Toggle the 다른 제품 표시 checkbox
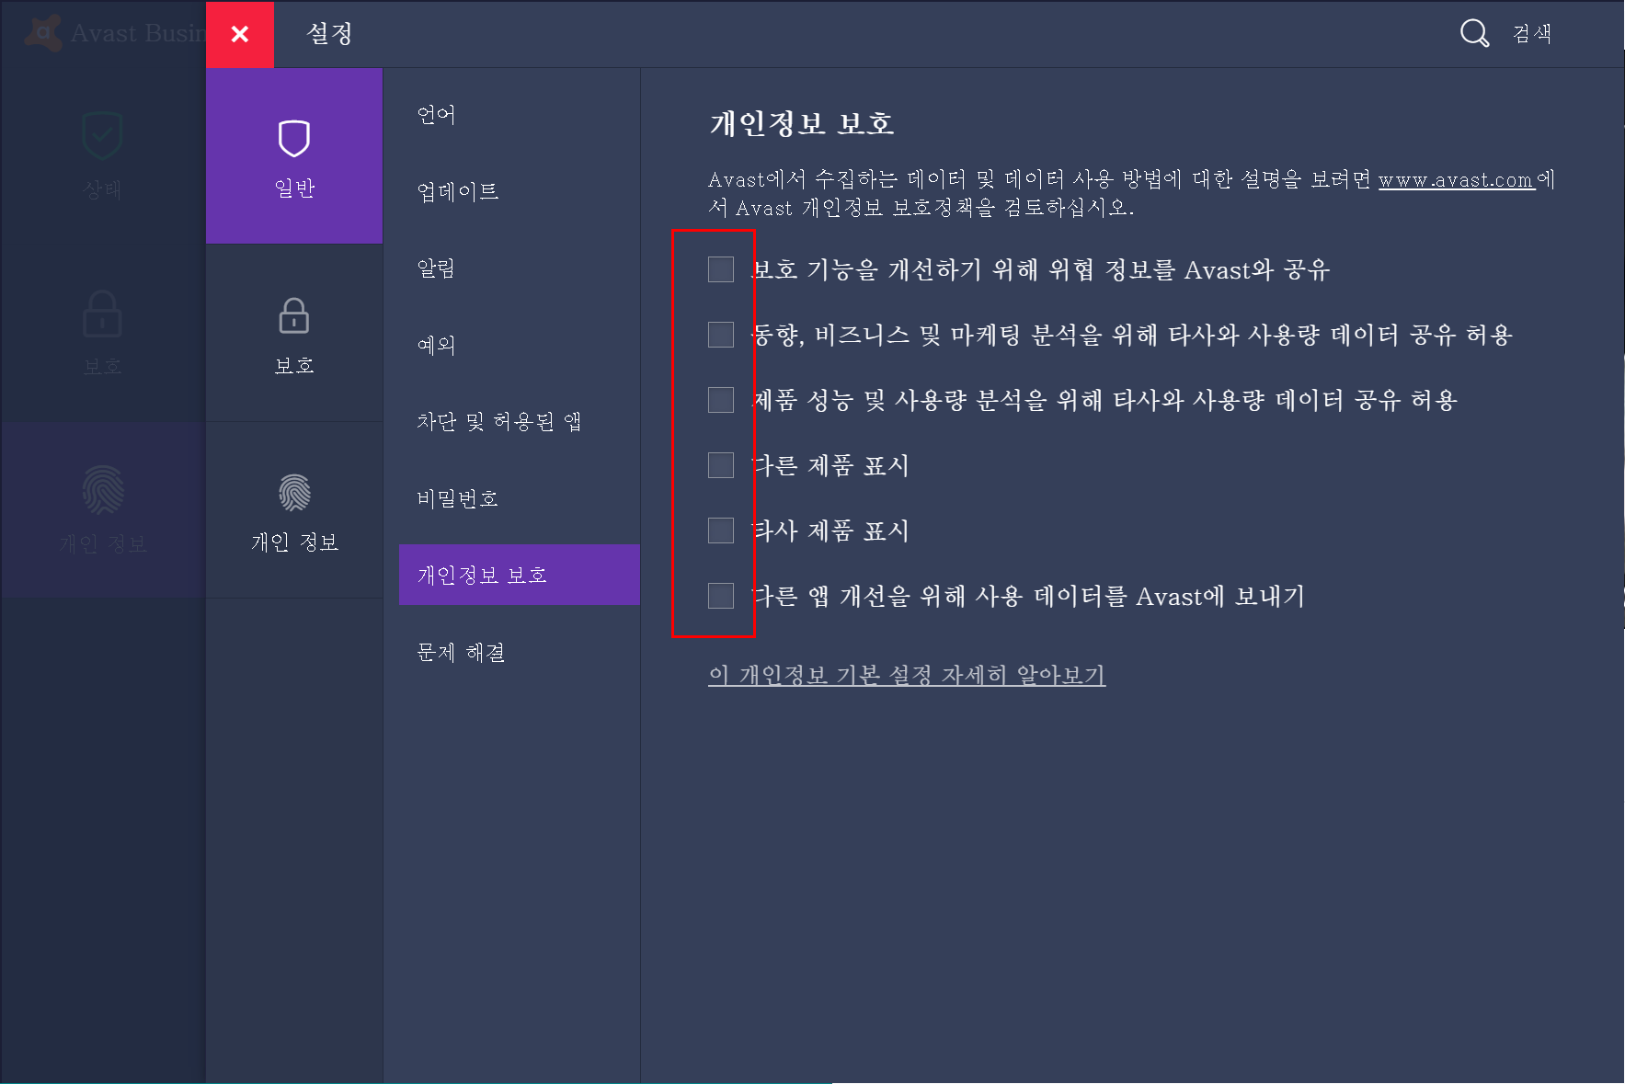The height and width of the screenshot is (1084, 1625). click(x=721, y=465)
